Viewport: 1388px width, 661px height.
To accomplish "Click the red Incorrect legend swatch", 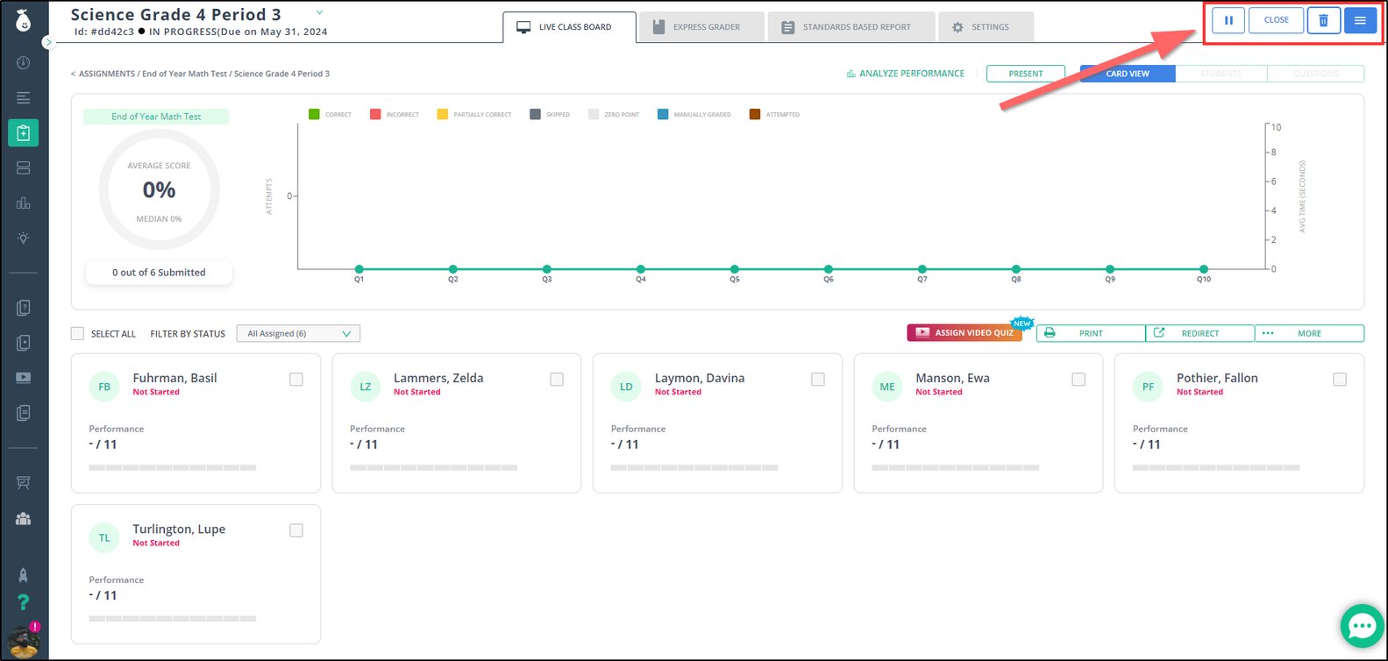I will pos(375,114).
